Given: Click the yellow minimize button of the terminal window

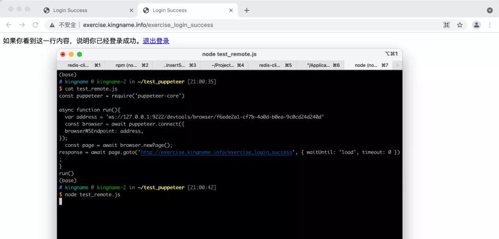Looking at the screenshot, I should (71, 54).
